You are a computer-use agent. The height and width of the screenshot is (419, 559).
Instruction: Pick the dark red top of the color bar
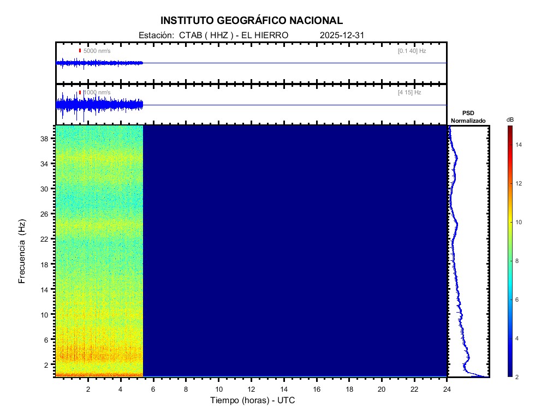click(x=509, y=128)
